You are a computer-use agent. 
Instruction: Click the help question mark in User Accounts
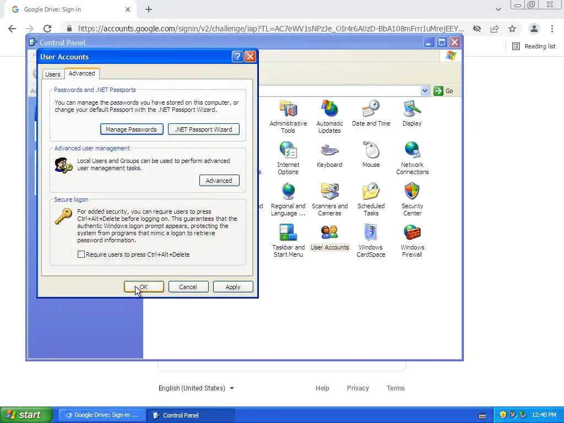(x=237, y=57)
